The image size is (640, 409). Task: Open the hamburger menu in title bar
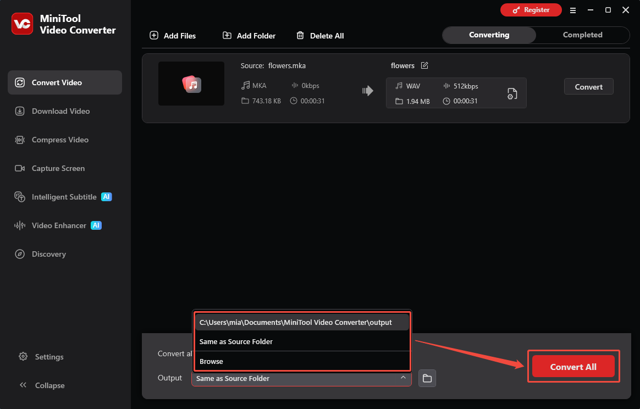tap(573, 10)
